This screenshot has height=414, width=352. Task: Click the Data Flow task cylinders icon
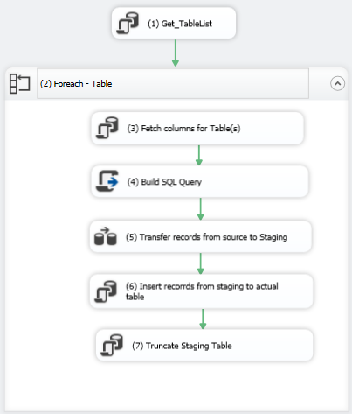point(106,236)
